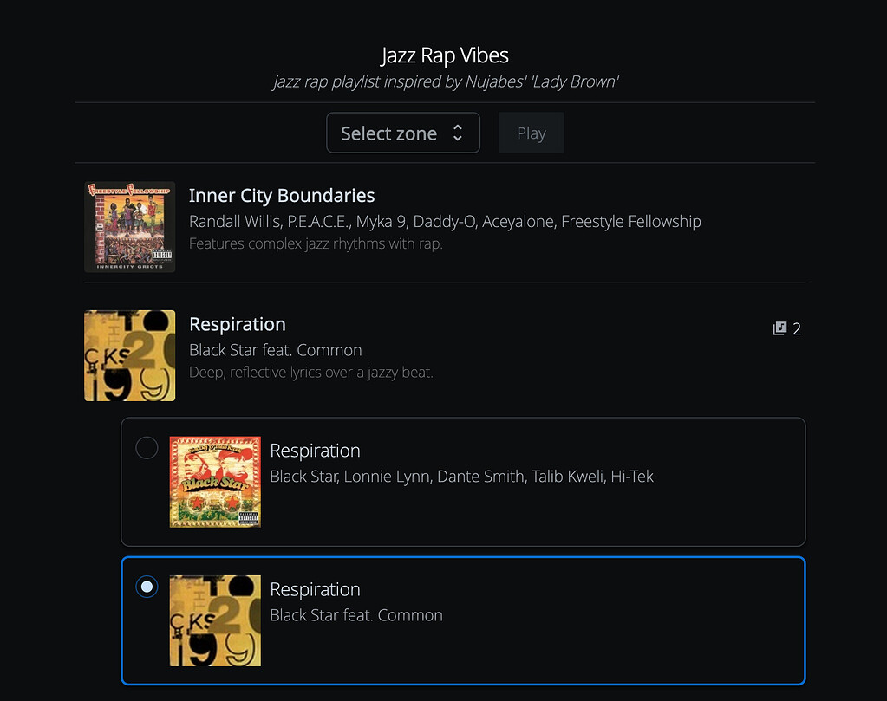Click the "Features complex jazz rhythms" description
The width and height of the screenshot is (887, 701).
tap(316, 243)
